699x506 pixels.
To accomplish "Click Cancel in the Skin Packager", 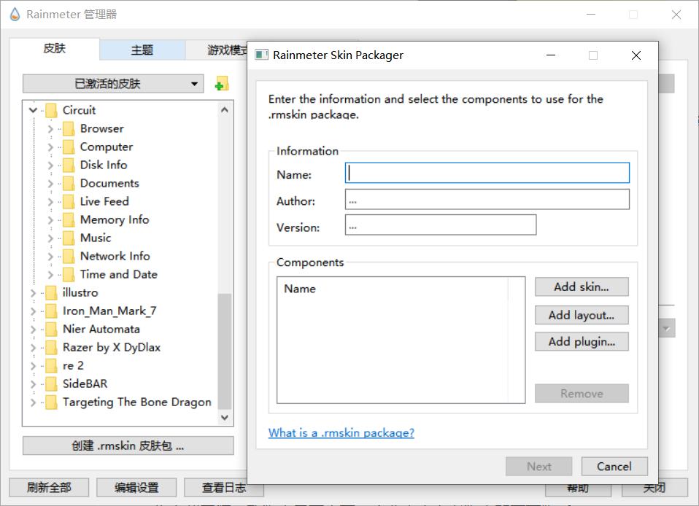I will [x=614, y=467].
